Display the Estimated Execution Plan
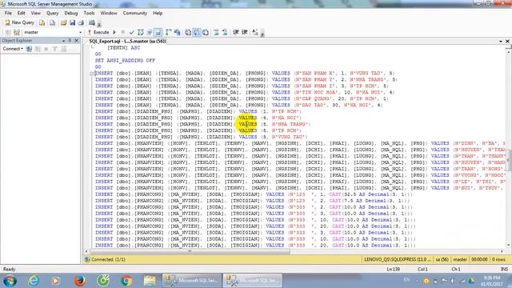The image size is (512, 288). pos(141,32)
